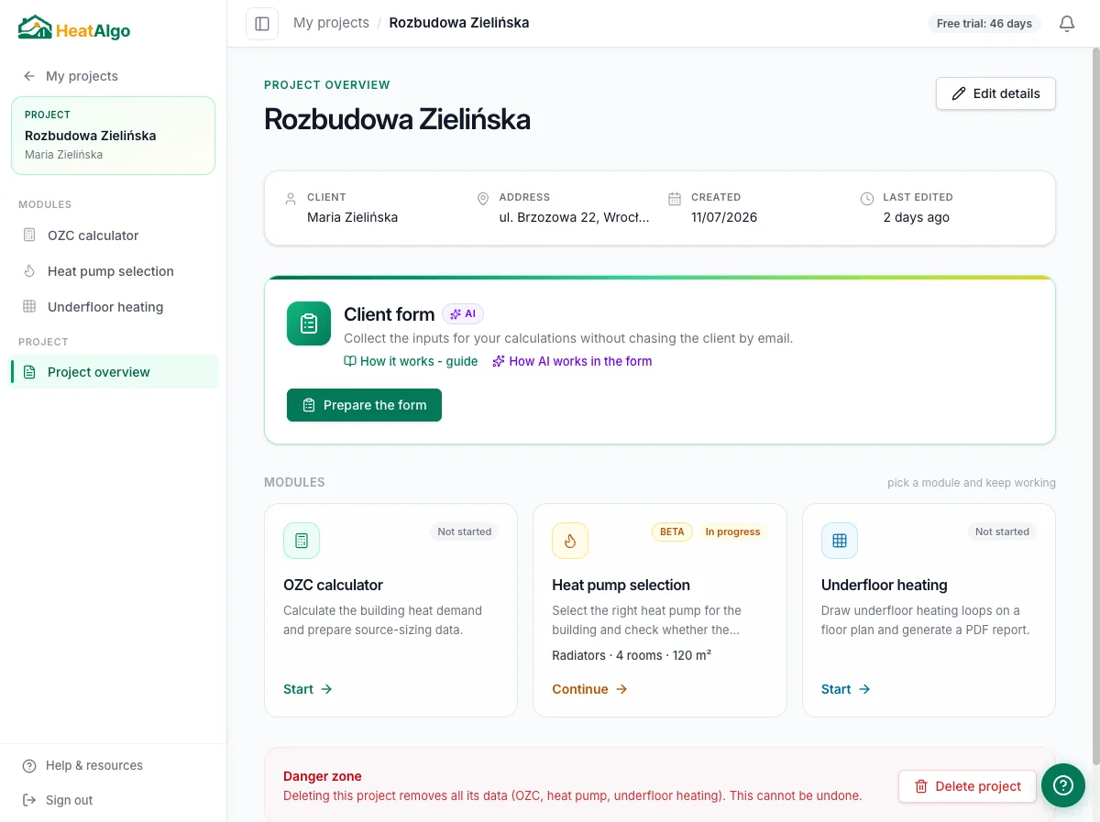Click Heat pump selection card title

pyautogui.click(x=621, y=585)
